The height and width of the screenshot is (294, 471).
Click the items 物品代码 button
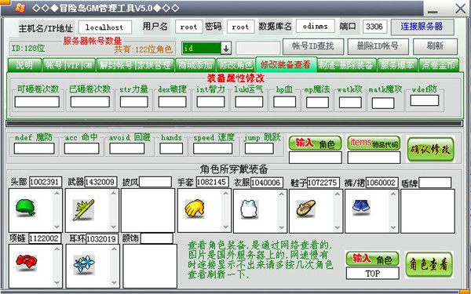coord(374,143)
